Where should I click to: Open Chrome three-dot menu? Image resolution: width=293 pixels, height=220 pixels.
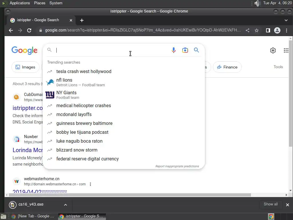click(286, 30)
